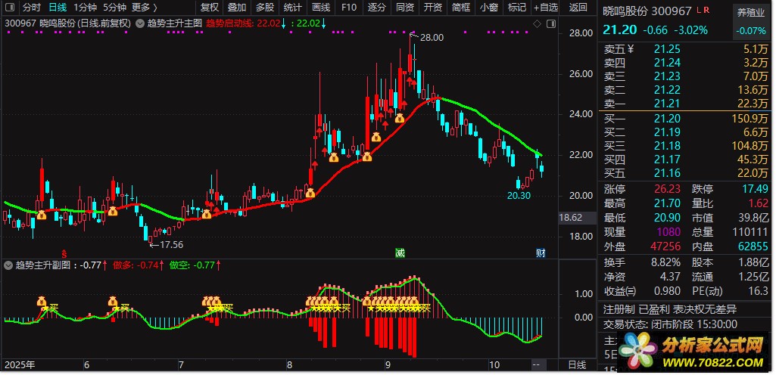Toggle the right panel icon above the price axis
776x375 pixels.
[x=551, y=23]
